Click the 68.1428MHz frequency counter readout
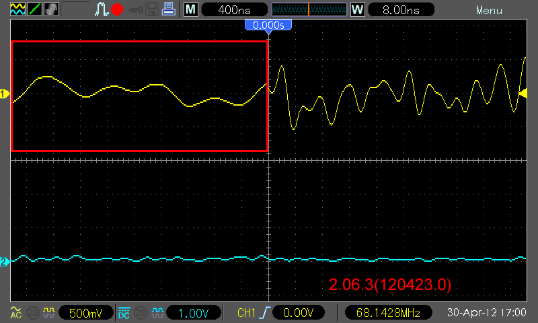538x323 pixels. point(388,313)
